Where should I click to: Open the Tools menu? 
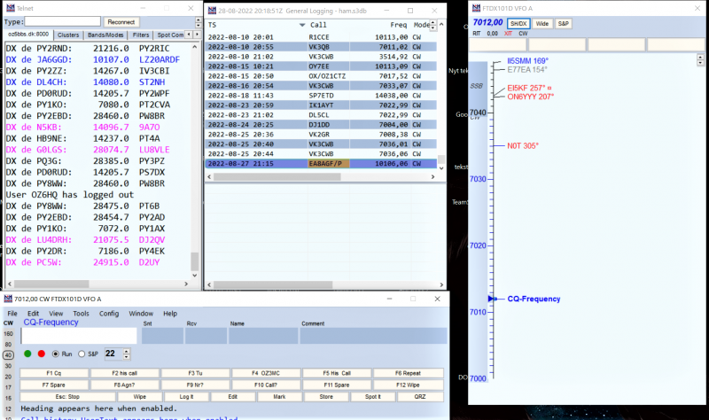coord(81,314)
